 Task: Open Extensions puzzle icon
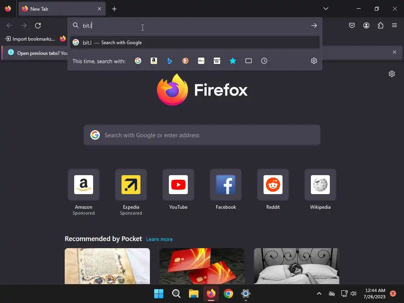click(380, 25)
